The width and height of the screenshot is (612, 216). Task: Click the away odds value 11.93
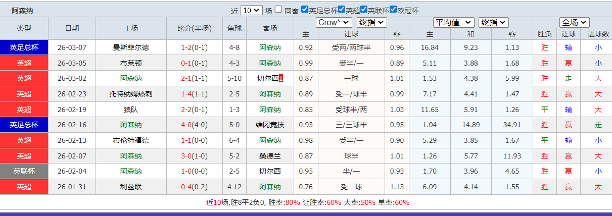click(512, 156)
